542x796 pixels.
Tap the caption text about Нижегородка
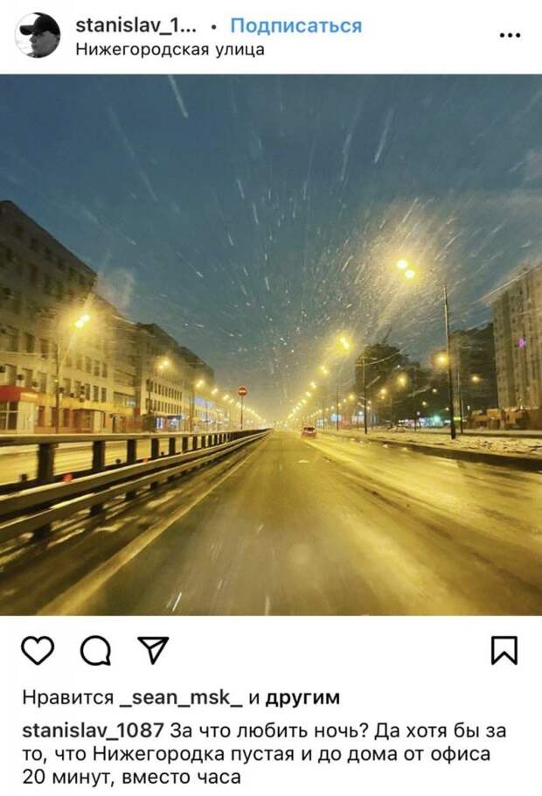tap(264, 753)
